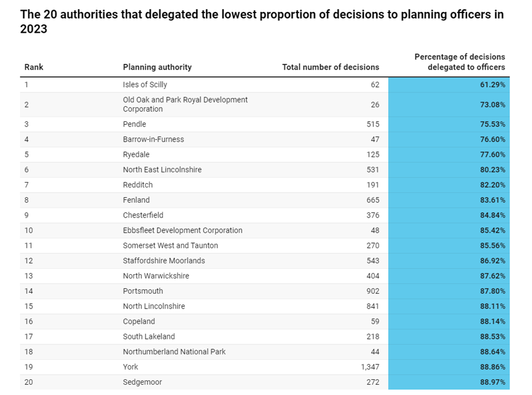Click the 1,347 decisions value for York
Image resolution: width=532 pixels, height=395 pixels.
(368, 367)
